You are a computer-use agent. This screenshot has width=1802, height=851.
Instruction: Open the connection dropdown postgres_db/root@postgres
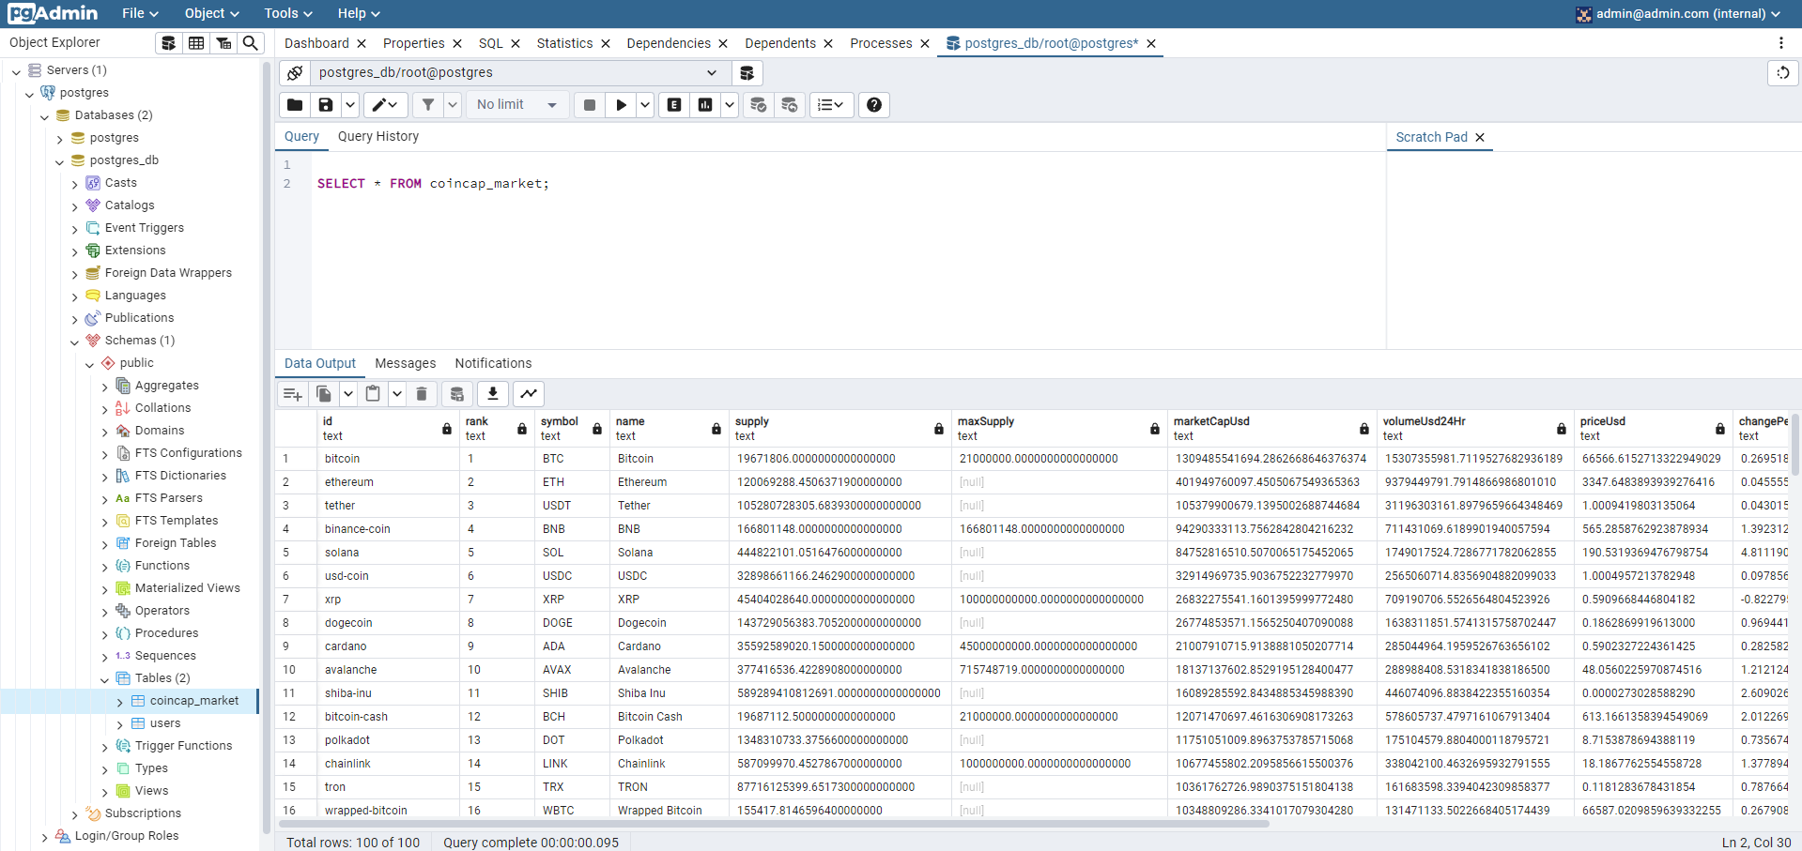pos(520,73)
